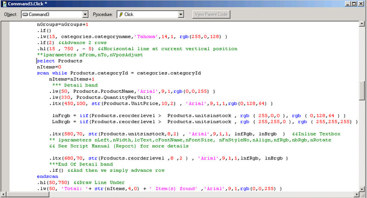This screenshot has height=198, width=367.
Task: Click '&&Horisontal line' comment
Action: [x=167, y=49]
